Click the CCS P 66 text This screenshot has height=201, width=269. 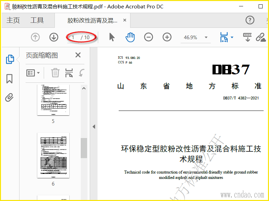click(x=125, y=62)
